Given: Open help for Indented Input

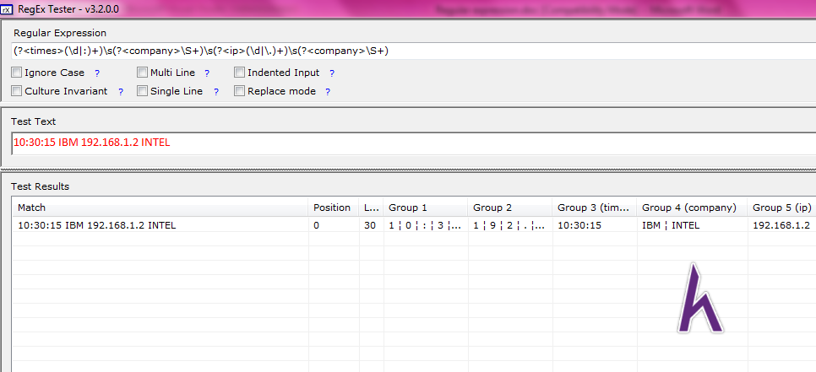Looking at the screenshot, I should [332, 73].
